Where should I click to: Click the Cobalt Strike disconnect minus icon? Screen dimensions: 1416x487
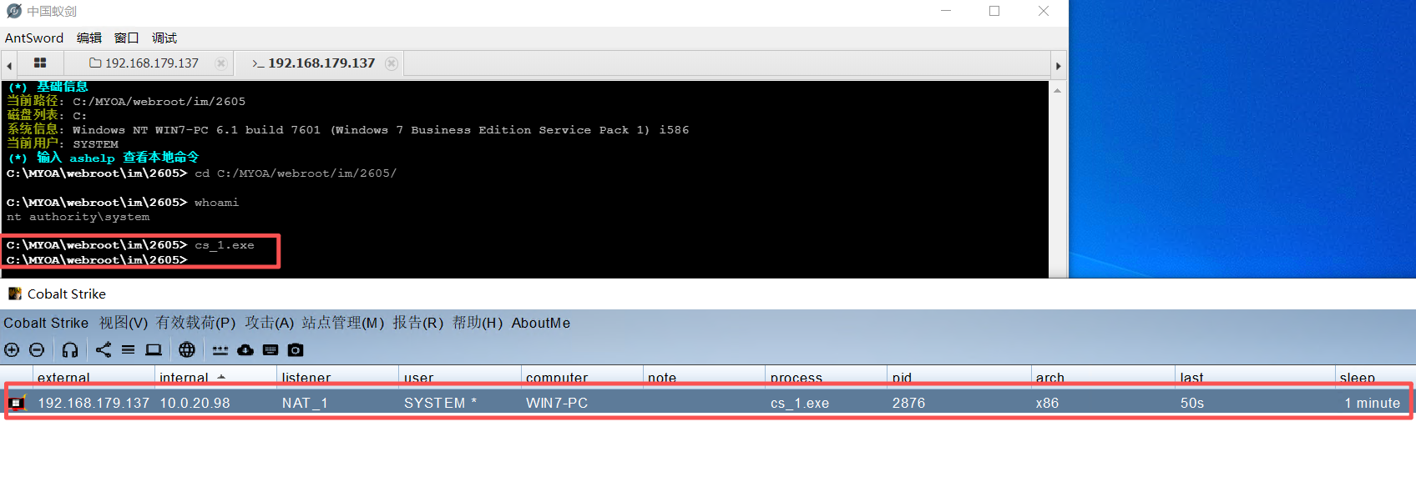(x=37, y=350)
